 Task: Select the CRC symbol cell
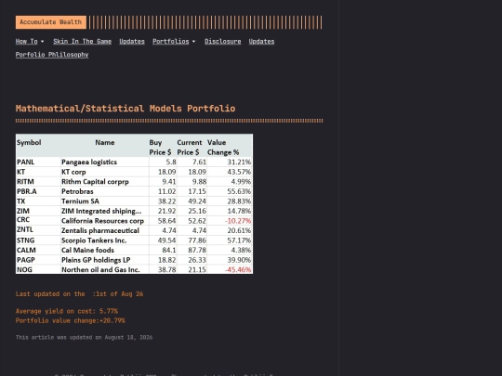click(x=38, y=221)
